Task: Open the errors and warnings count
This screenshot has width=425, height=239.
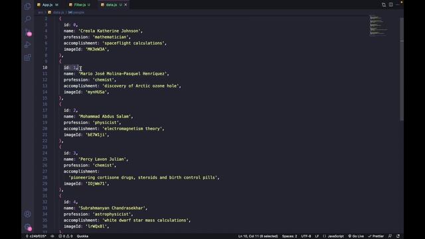Action: coord(66,236)
